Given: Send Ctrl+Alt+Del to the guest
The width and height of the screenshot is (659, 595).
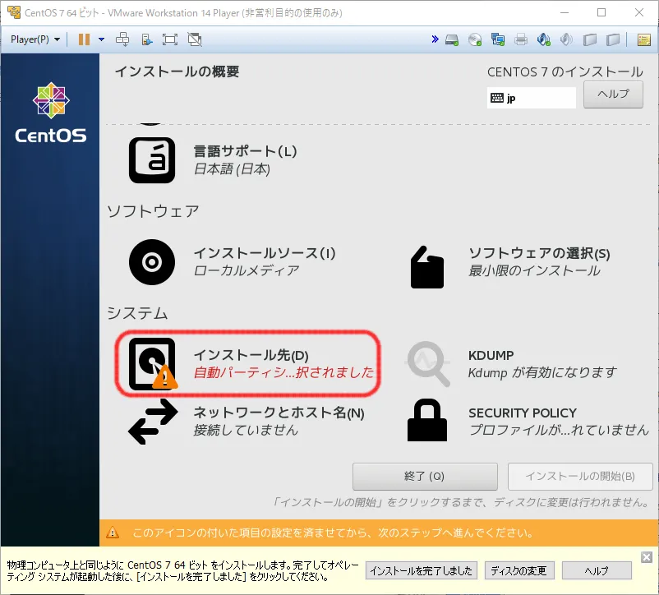Looking at the screenshot, I should (122, 39).
